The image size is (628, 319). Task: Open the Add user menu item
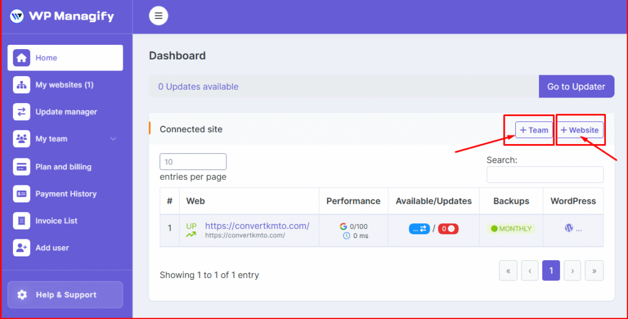[65, 248]
